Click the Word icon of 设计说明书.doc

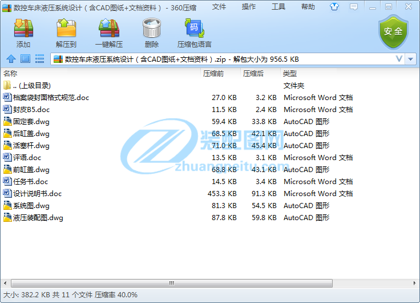[7, 193]
